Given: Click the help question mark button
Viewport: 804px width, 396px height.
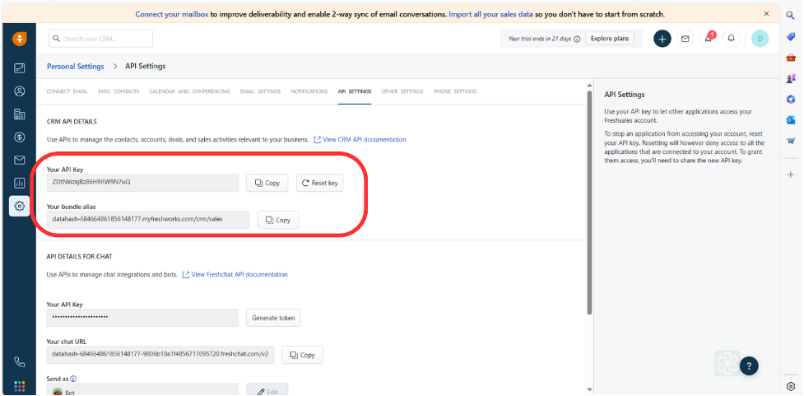Looking at the screenshot, I should click(749, 366).
